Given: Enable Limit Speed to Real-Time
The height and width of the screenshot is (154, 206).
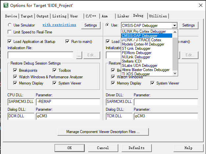Looking at the screenshot, I should pyautogui.click(x=10, y=32).
